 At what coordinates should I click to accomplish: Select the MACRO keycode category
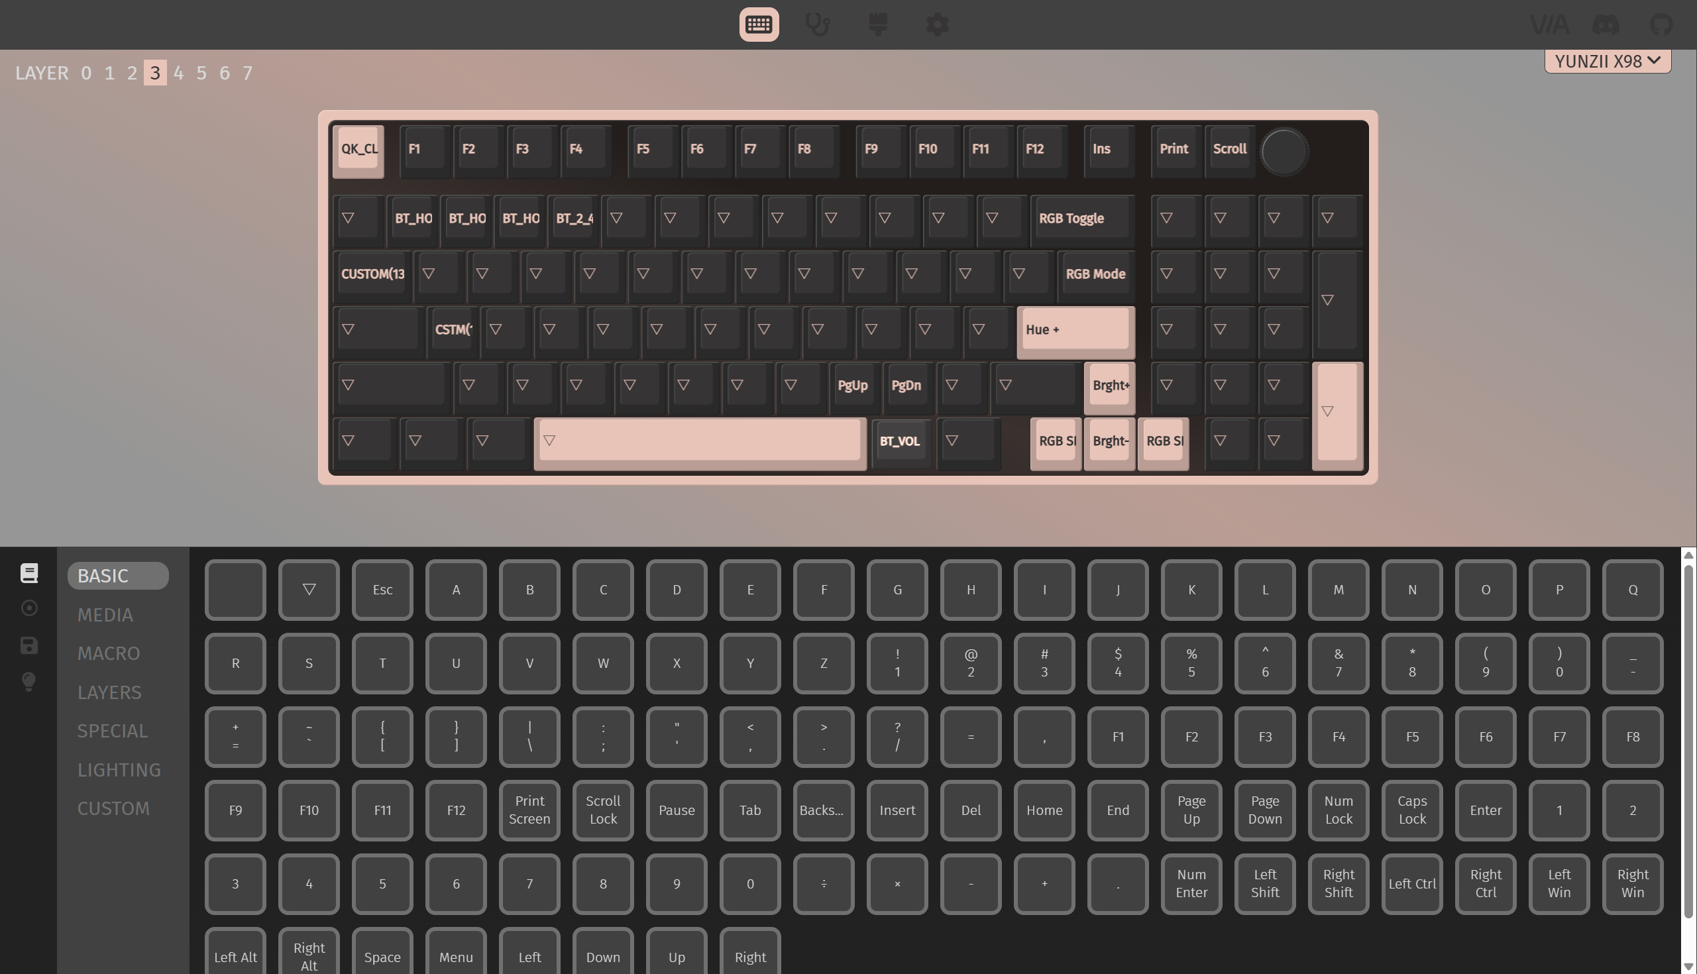[x=109, y=653]
